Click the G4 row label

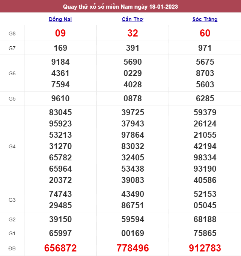click(x=12, y=146)
